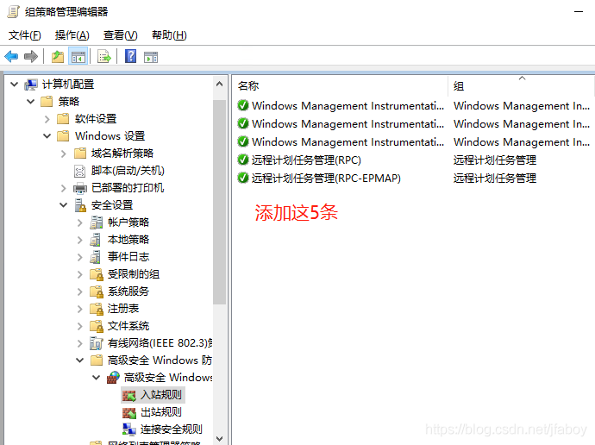The width and height of the screenshot is (595, 445).
Task: Click the 组策略管理编辑器 title bar icon
Action: pos(13,12)
